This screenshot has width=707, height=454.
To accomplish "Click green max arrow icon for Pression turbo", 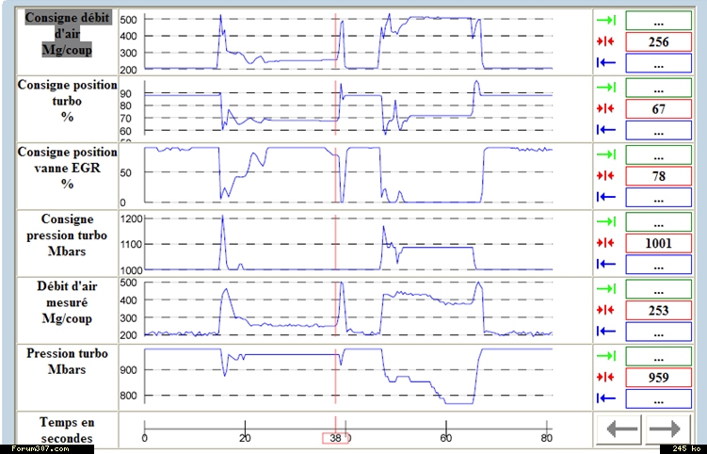I will point(606,356).
